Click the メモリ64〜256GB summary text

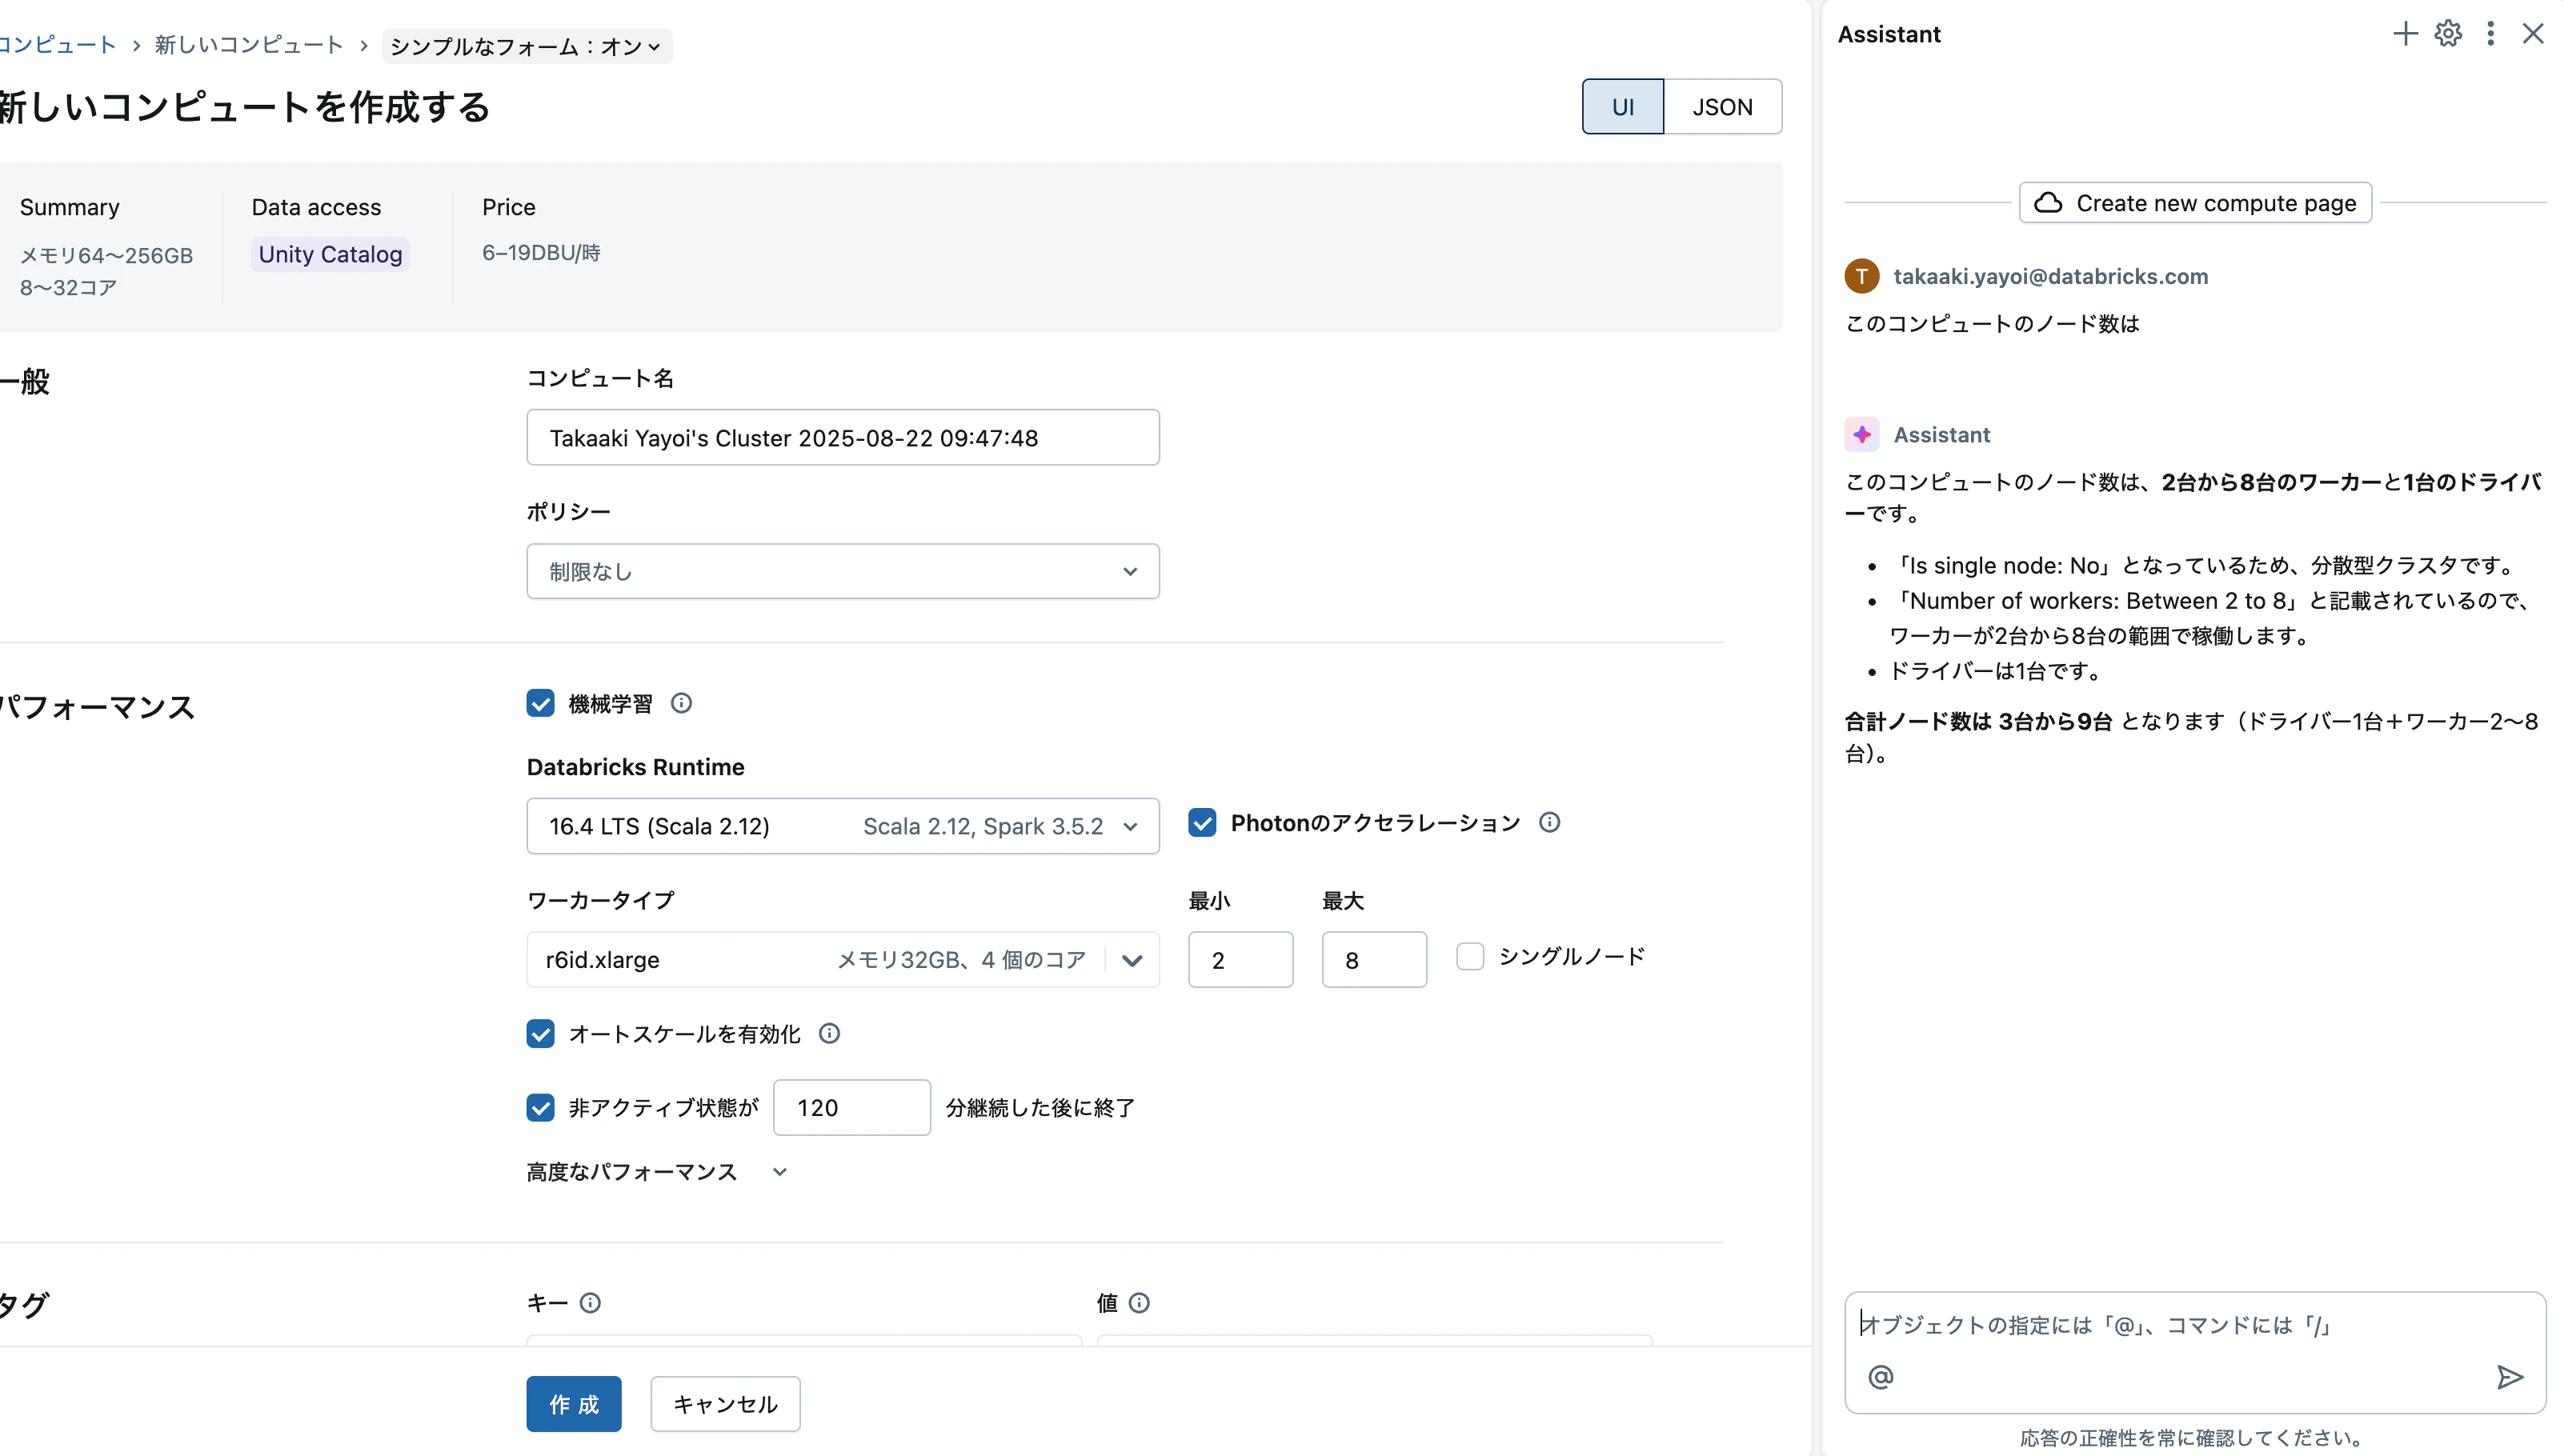tap(106, 255)
